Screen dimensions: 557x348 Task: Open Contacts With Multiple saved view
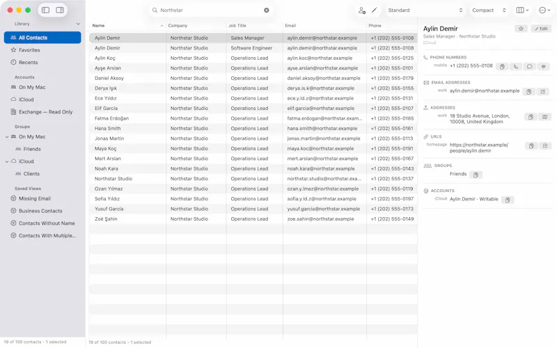pos(42,236)
